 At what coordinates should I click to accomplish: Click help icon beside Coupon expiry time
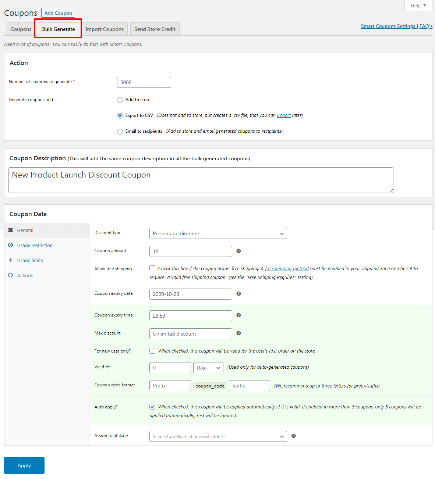point(238,315)
